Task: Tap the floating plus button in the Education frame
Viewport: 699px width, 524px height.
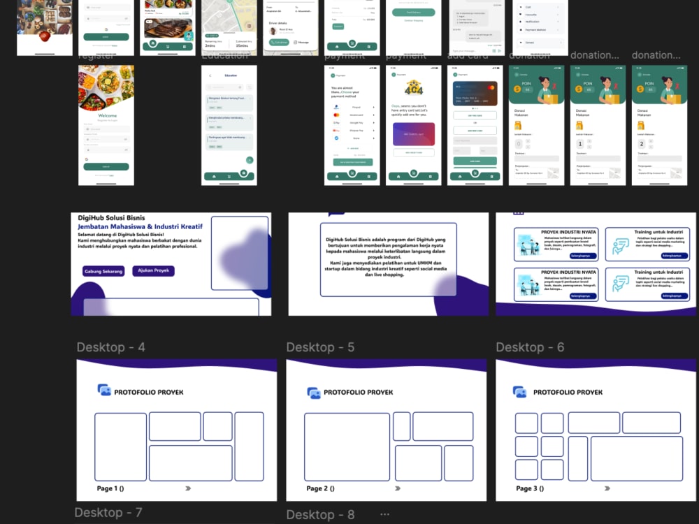Action: pyautogui.click(x=250, y=160)
